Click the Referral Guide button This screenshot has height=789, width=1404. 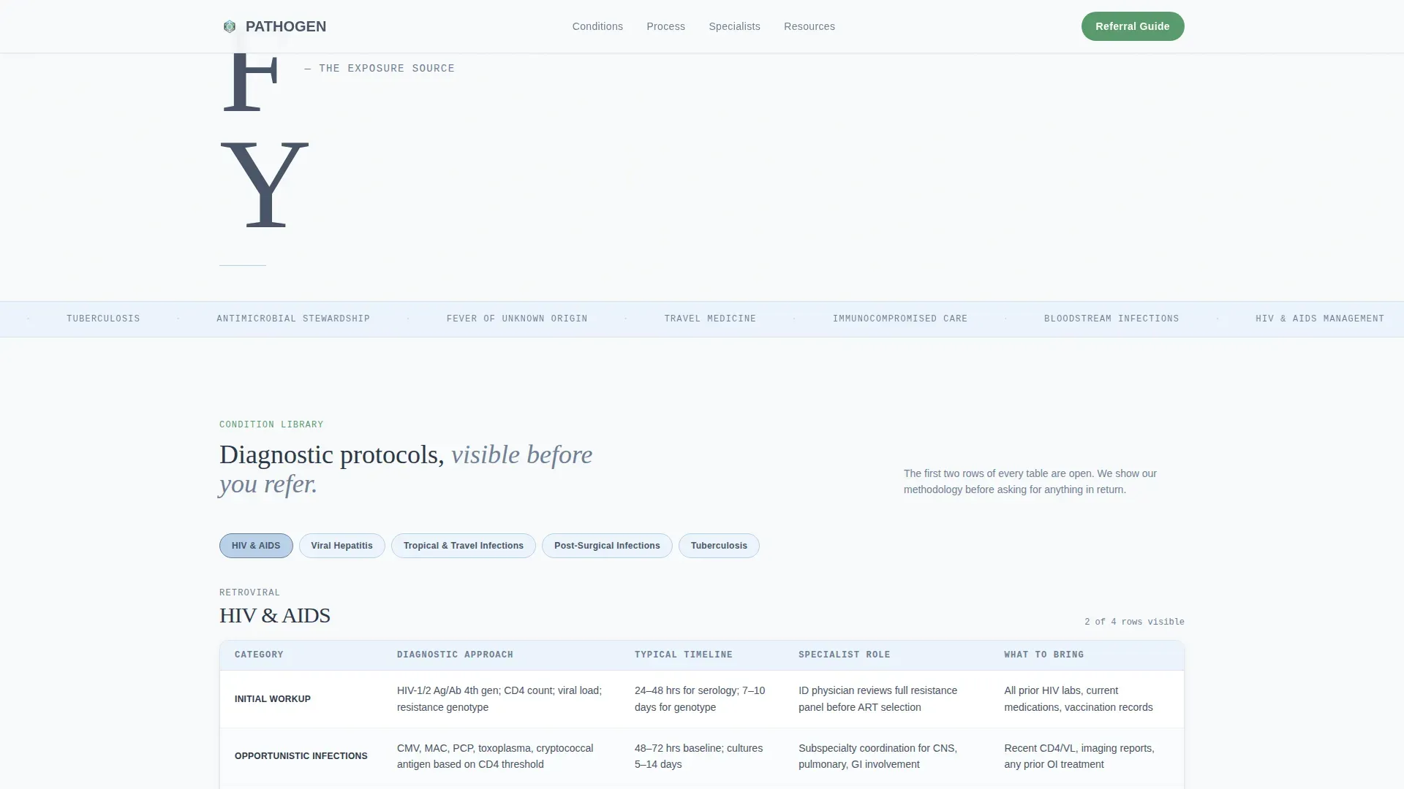point(1133,26)
